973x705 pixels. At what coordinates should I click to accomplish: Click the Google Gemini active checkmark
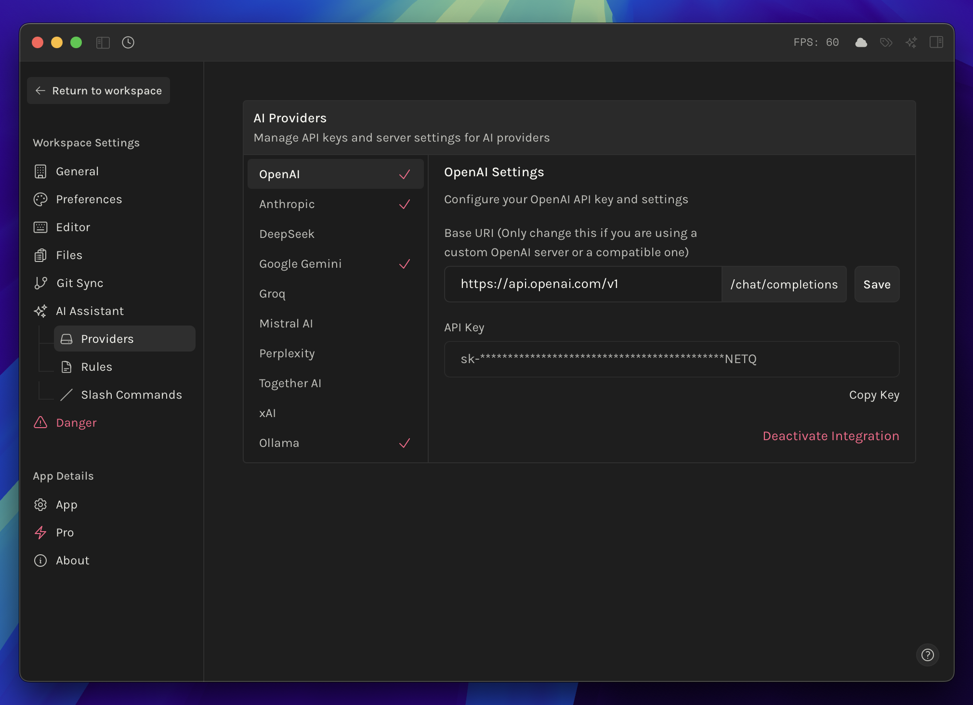[x=405, y=264]
